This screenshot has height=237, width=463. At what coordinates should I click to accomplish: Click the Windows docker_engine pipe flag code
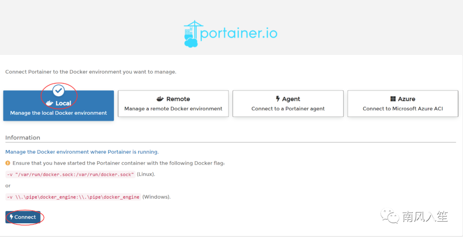[73, 197]
